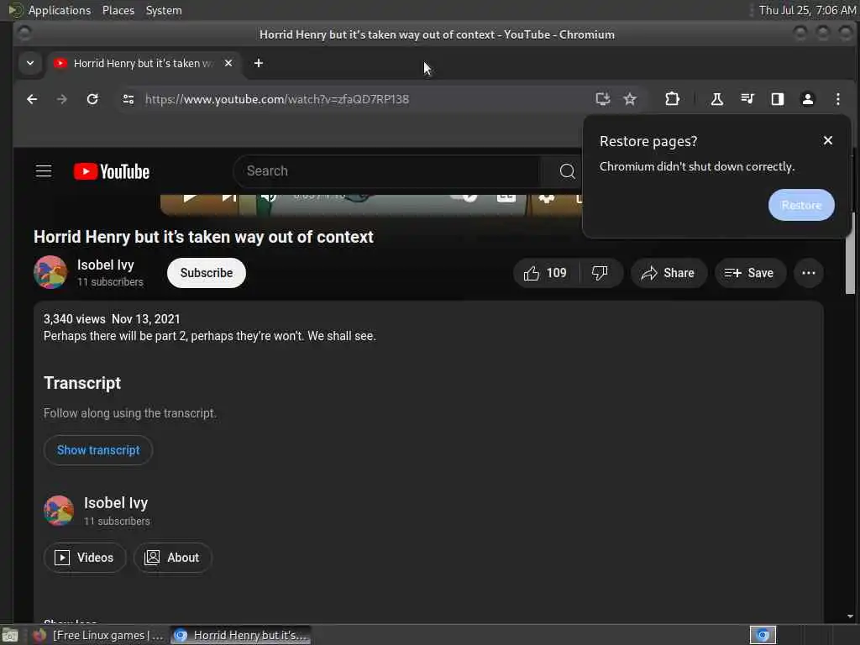Select Horrid Henry taskbar window entry
The image size is (860, 645).
240,636
